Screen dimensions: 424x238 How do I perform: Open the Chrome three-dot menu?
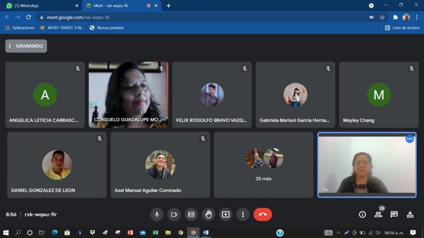pos(417,17)
